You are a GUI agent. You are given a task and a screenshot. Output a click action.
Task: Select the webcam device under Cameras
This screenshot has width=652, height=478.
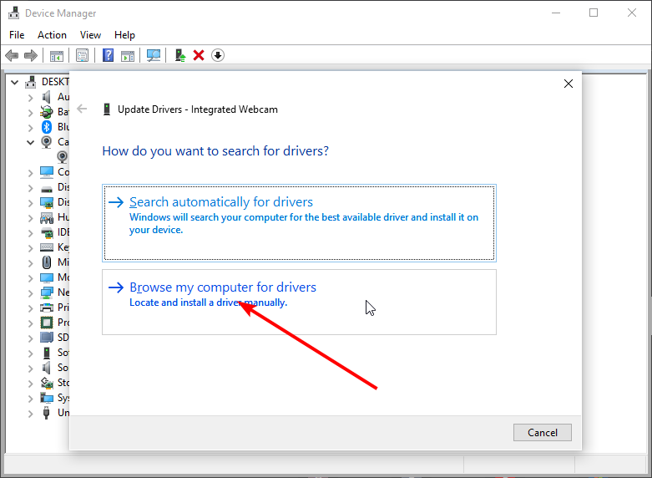tap(63, 156)
